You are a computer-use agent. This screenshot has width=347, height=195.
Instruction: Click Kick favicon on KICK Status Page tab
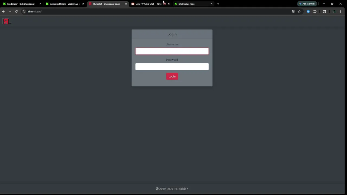pyautogui.click(x=176, y=4)
